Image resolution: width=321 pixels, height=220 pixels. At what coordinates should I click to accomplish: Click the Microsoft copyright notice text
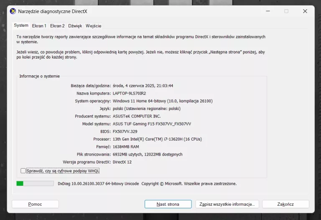(189, 184)
